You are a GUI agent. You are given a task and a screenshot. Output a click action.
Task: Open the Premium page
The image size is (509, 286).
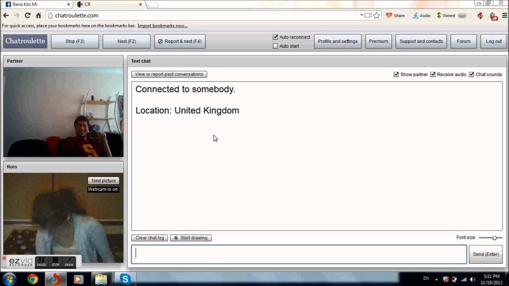378,41
